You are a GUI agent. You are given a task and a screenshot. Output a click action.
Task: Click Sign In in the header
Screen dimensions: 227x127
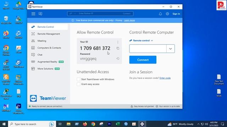tap(176, 14)
